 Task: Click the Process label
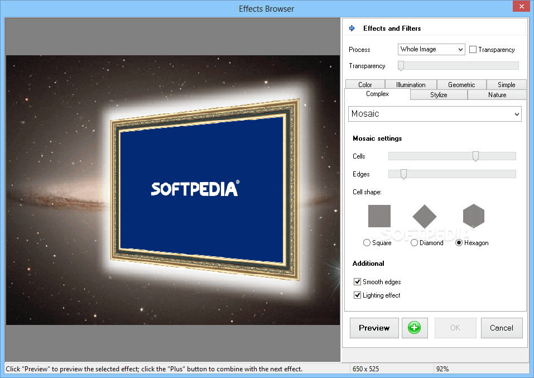point(359,50)
